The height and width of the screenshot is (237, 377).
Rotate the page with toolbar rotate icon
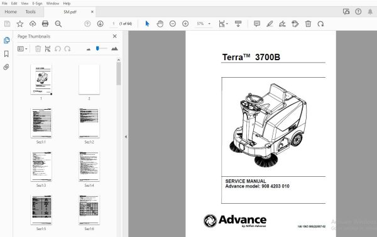coord(320,24)
